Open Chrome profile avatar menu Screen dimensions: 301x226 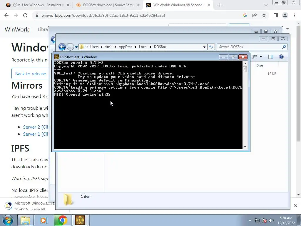pyautogui.click(x=285, y=15)
